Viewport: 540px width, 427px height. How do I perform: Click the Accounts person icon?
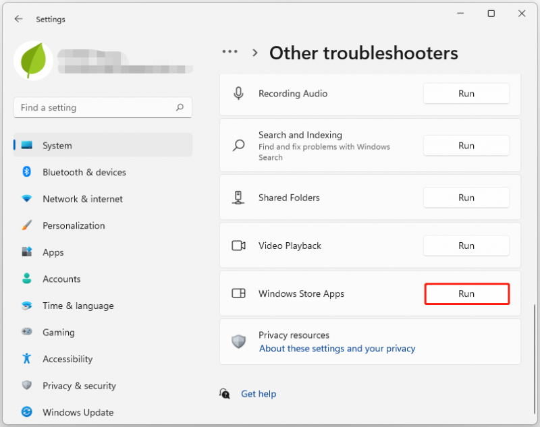click(27, 279)
